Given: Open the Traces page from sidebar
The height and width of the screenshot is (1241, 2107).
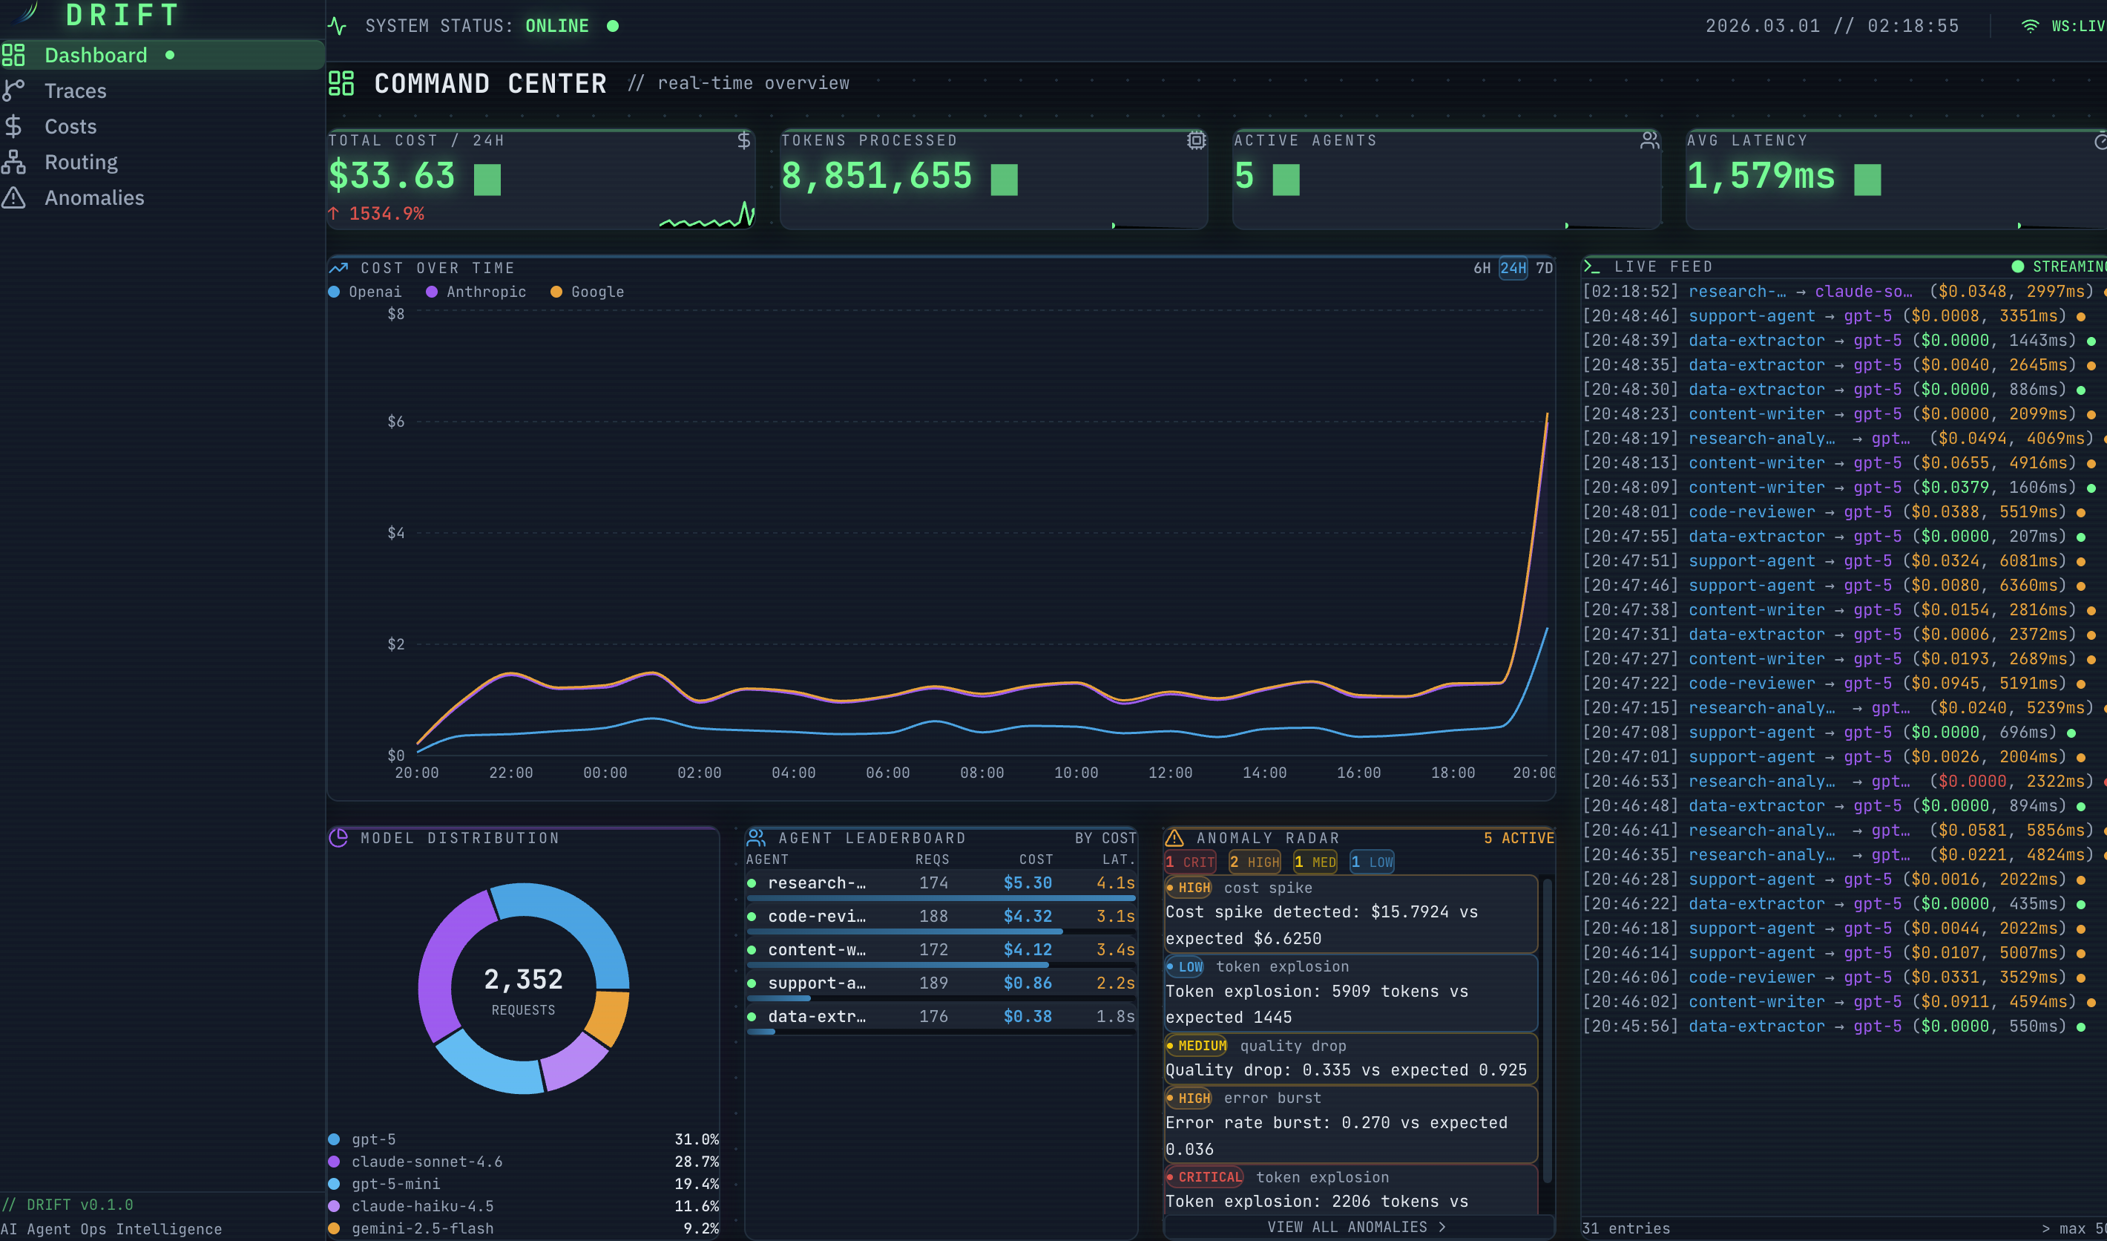Looking at the screenshot, I should [75, 91].
